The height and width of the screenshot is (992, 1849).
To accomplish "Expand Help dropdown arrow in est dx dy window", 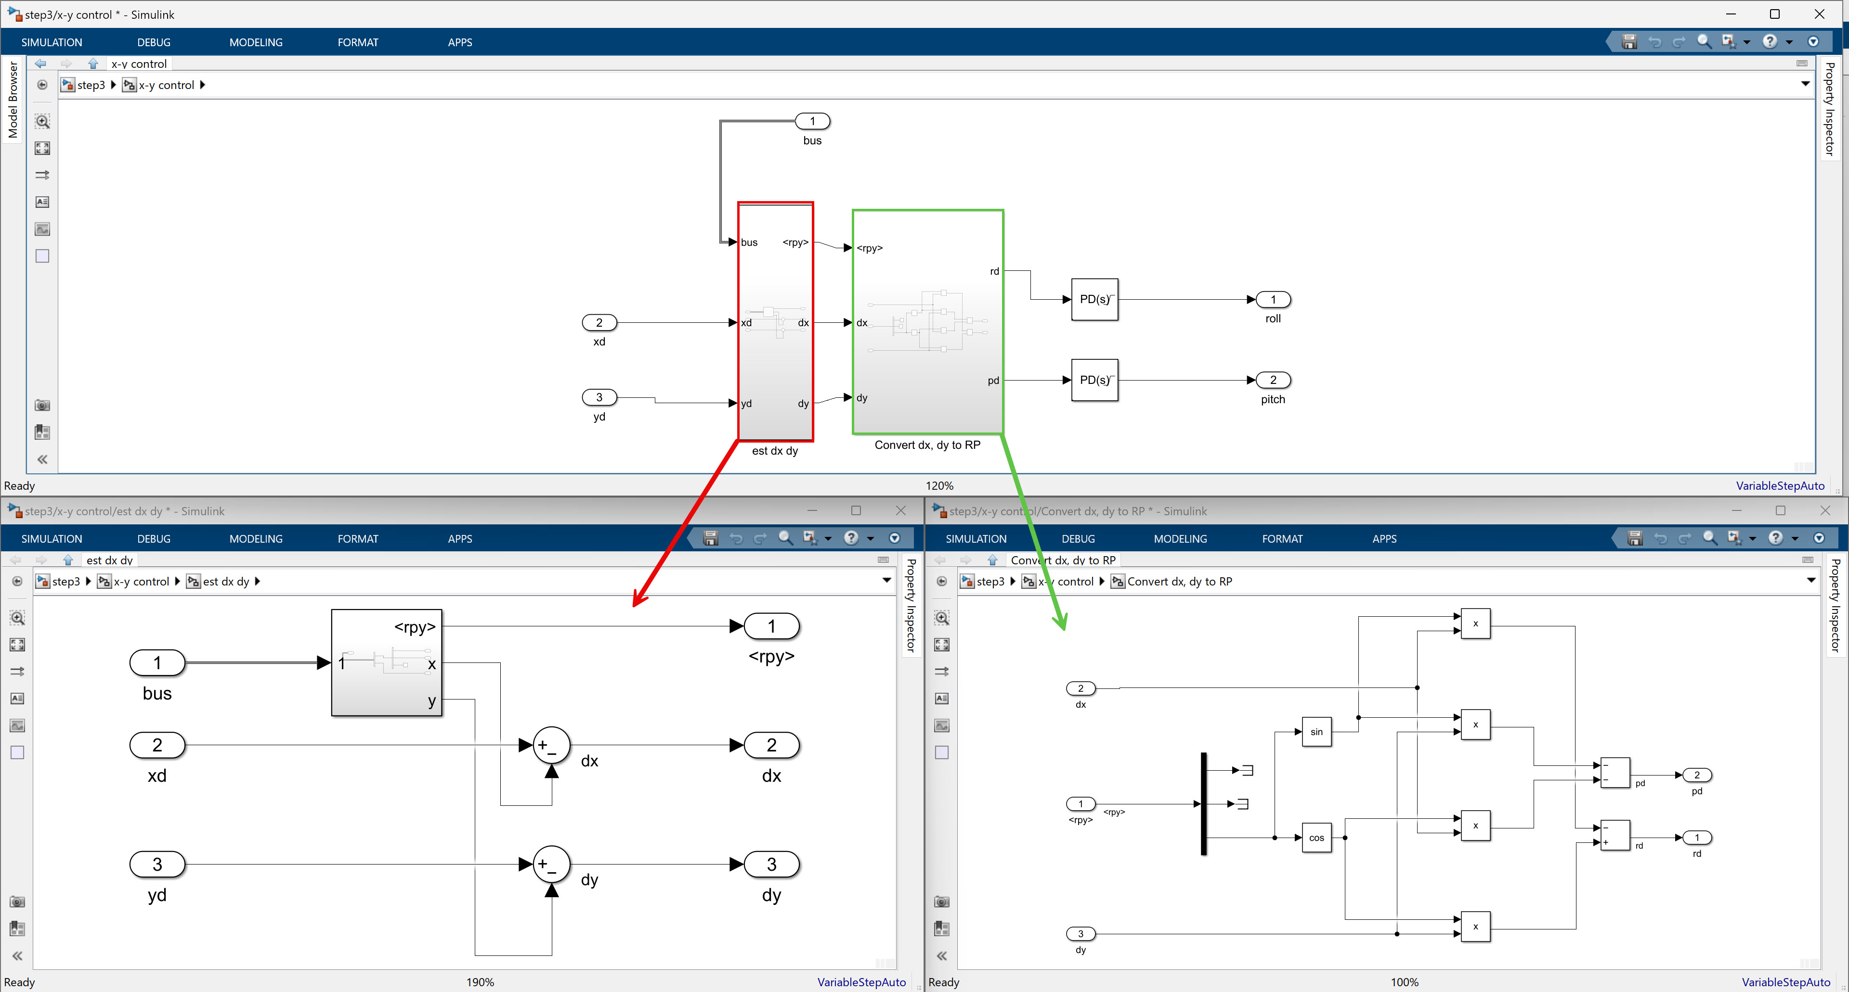I will [870, 538].
